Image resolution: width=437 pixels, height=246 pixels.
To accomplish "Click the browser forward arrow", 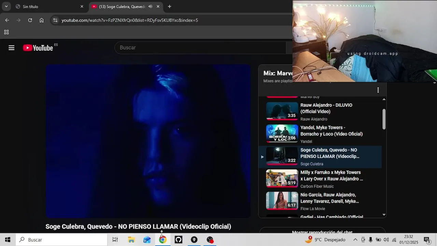I will tap(18, 20).
